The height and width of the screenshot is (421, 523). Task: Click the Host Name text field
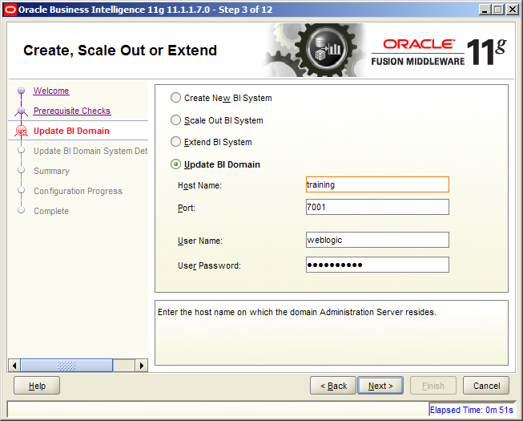pyautogui.click(x=377, y=184)
